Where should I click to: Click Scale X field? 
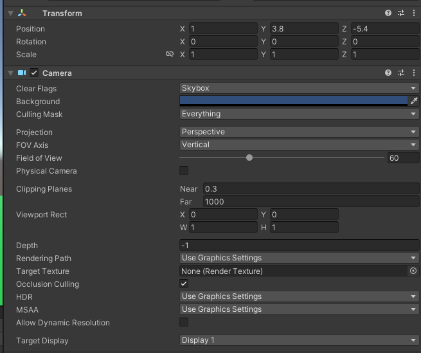223,54
